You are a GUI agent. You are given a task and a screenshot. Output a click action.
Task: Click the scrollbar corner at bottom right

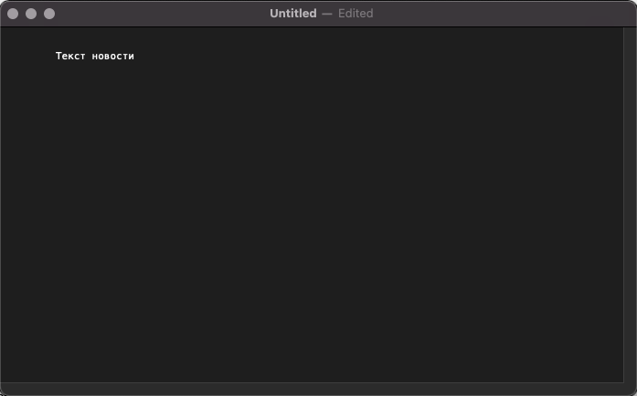click(630, 389)
